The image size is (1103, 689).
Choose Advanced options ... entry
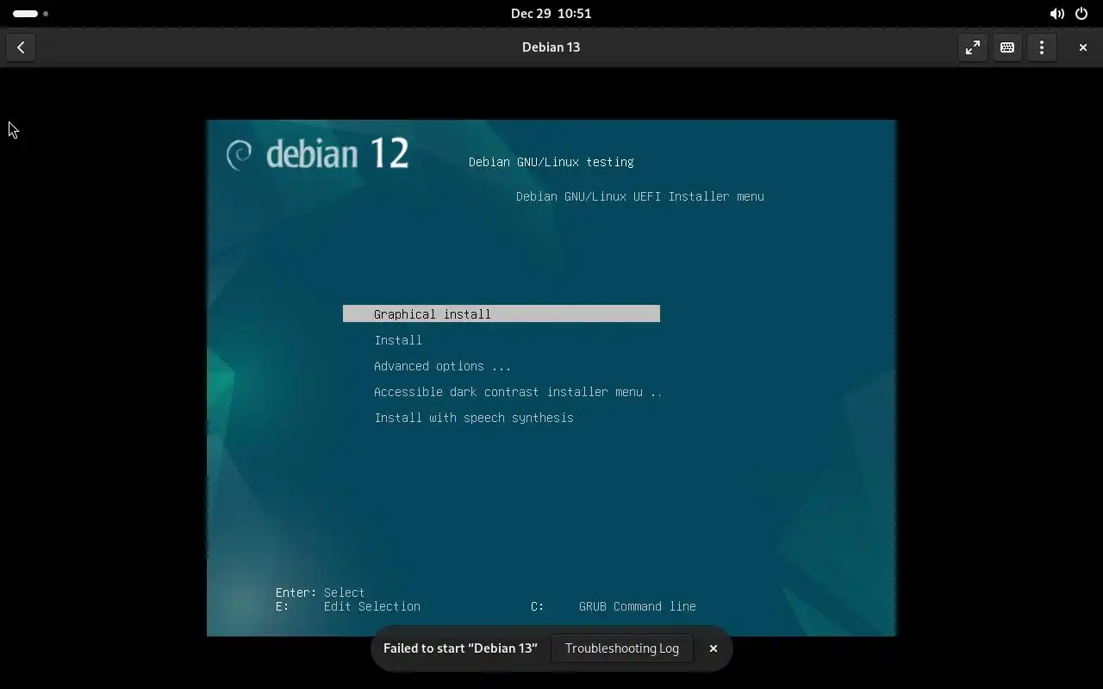443,366
